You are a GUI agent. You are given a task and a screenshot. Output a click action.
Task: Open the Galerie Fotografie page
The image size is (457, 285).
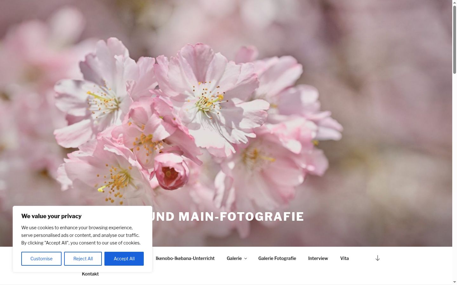(277, 258)
